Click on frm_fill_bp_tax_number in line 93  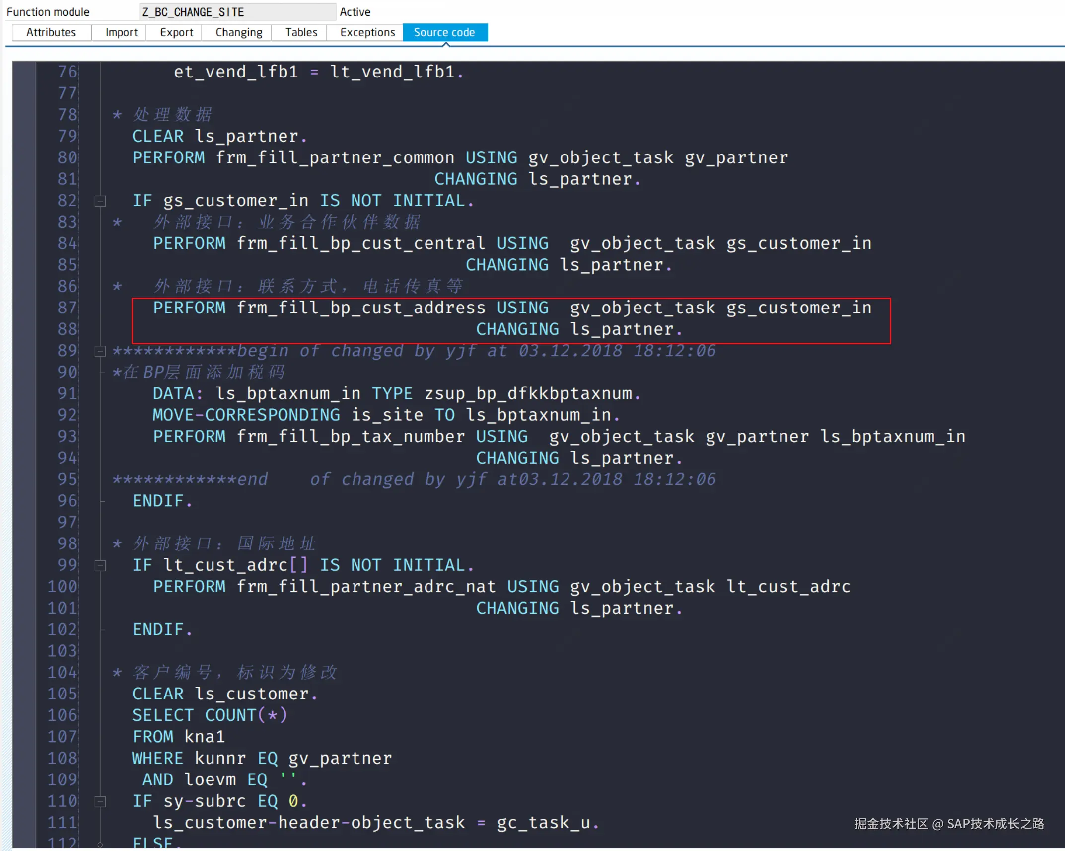(351, 436)
